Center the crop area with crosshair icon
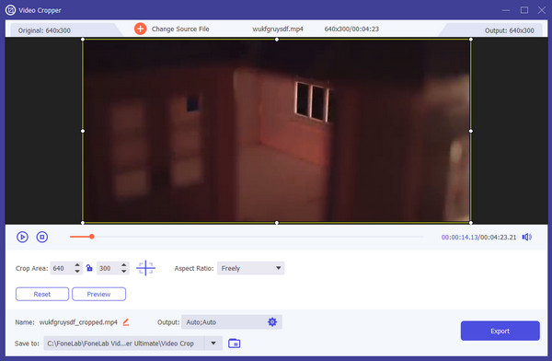Viewport: 552px width, 361px height. (145, 268)
